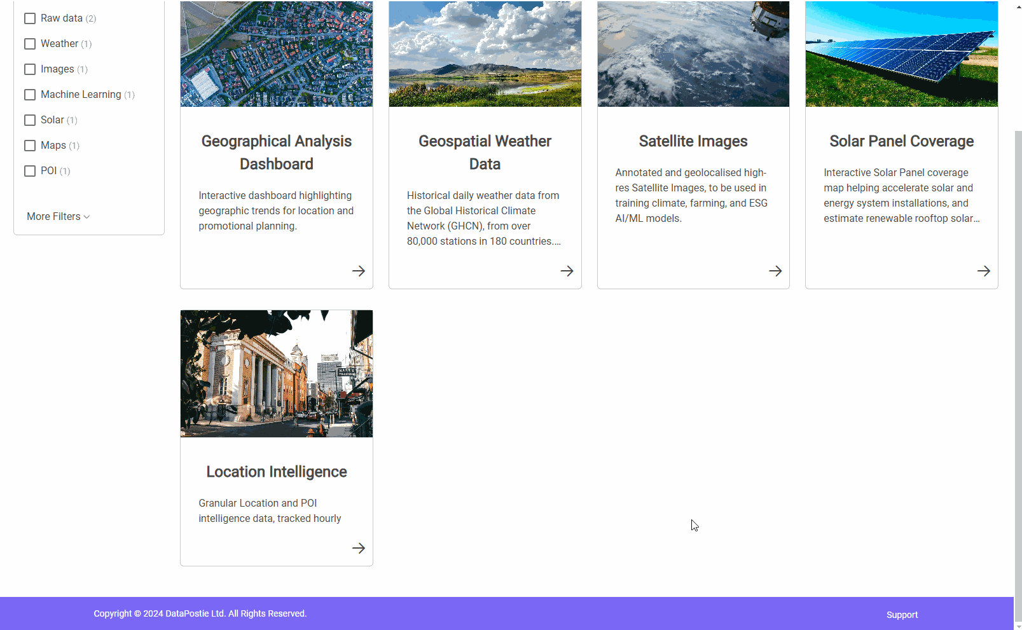
Task: Open Satellite Images using the arrow icon
Action: 775,271
